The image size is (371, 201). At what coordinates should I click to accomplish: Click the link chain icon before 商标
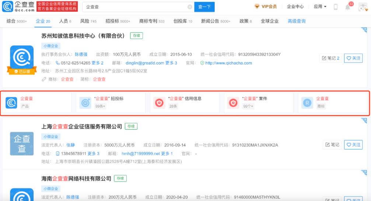click(44, 79)
